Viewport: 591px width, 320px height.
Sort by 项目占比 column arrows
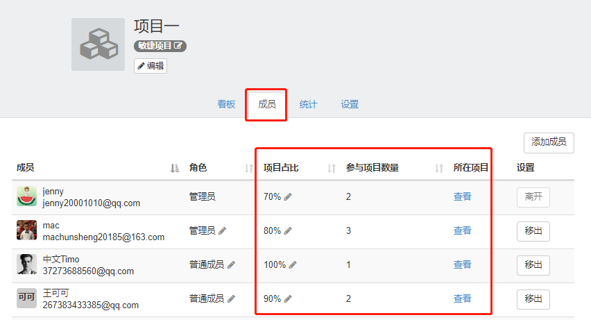332,168
